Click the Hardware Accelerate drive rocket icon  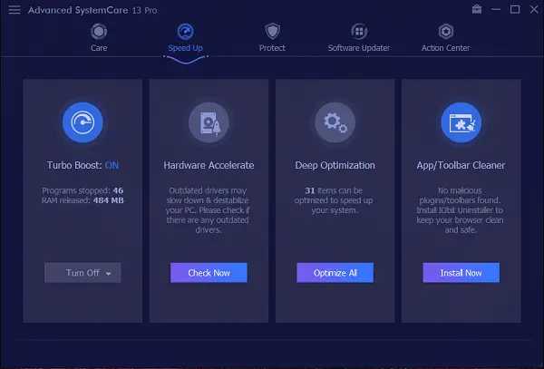(x=209, y=122)
